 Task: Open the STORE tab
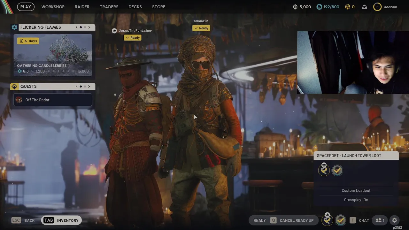(x=158, y=7)
